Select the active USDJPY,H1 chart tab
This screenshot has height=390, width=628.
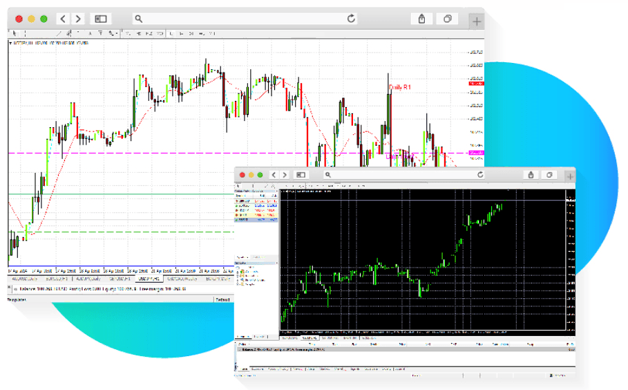pos(149,279)
